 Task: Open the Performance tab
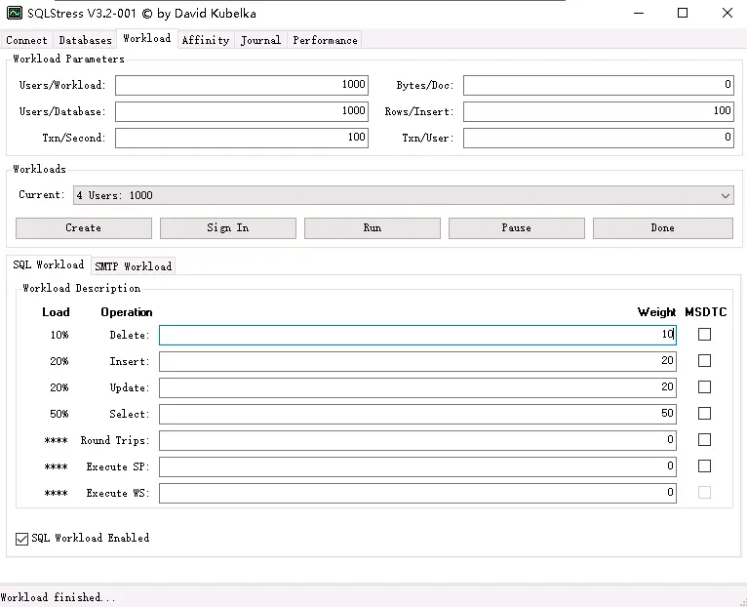coord(325,40)
